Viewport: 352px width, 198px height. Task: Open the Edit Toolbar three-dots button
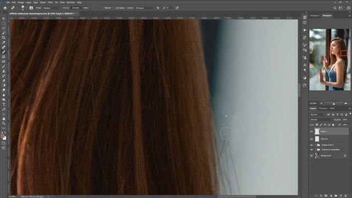(x=4, y=128)
